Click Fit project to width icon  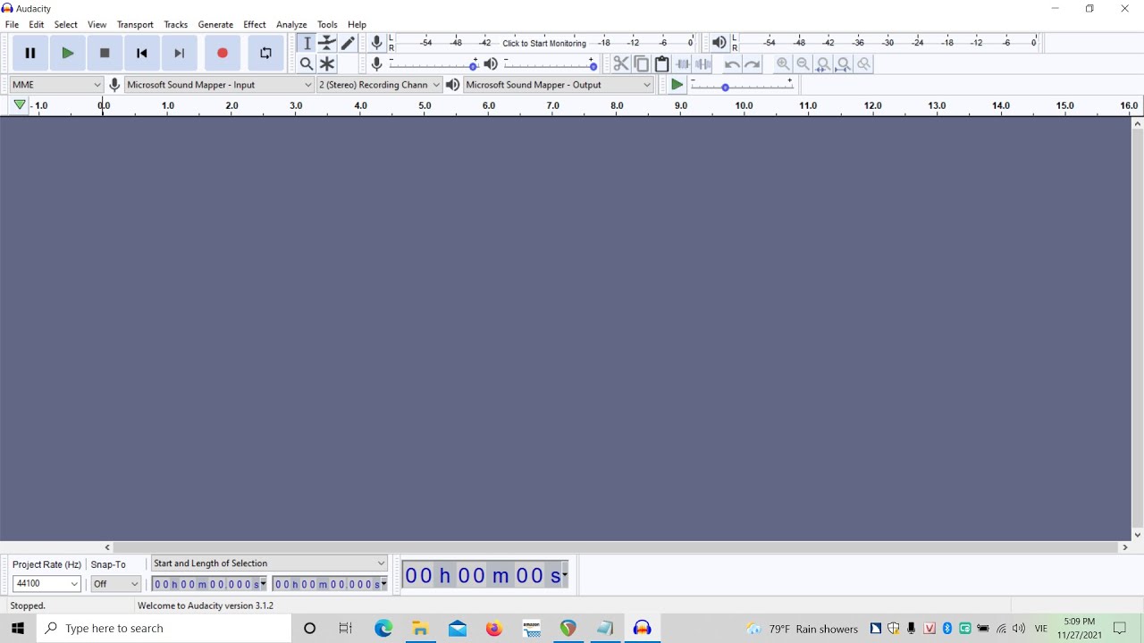(x=843, y=64)
